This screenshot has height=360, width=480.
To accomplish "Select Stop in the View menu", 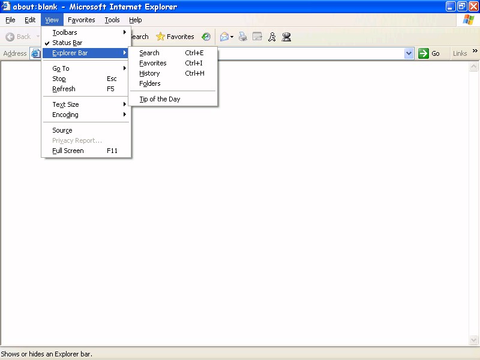I will (x=86, y=79).
